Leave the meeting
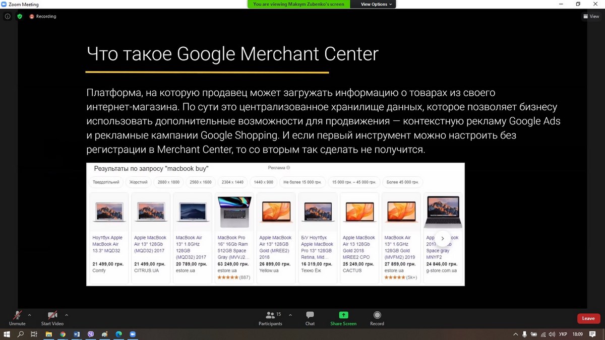The width and height of the screenshot is (605, 340). pos(588,318)
